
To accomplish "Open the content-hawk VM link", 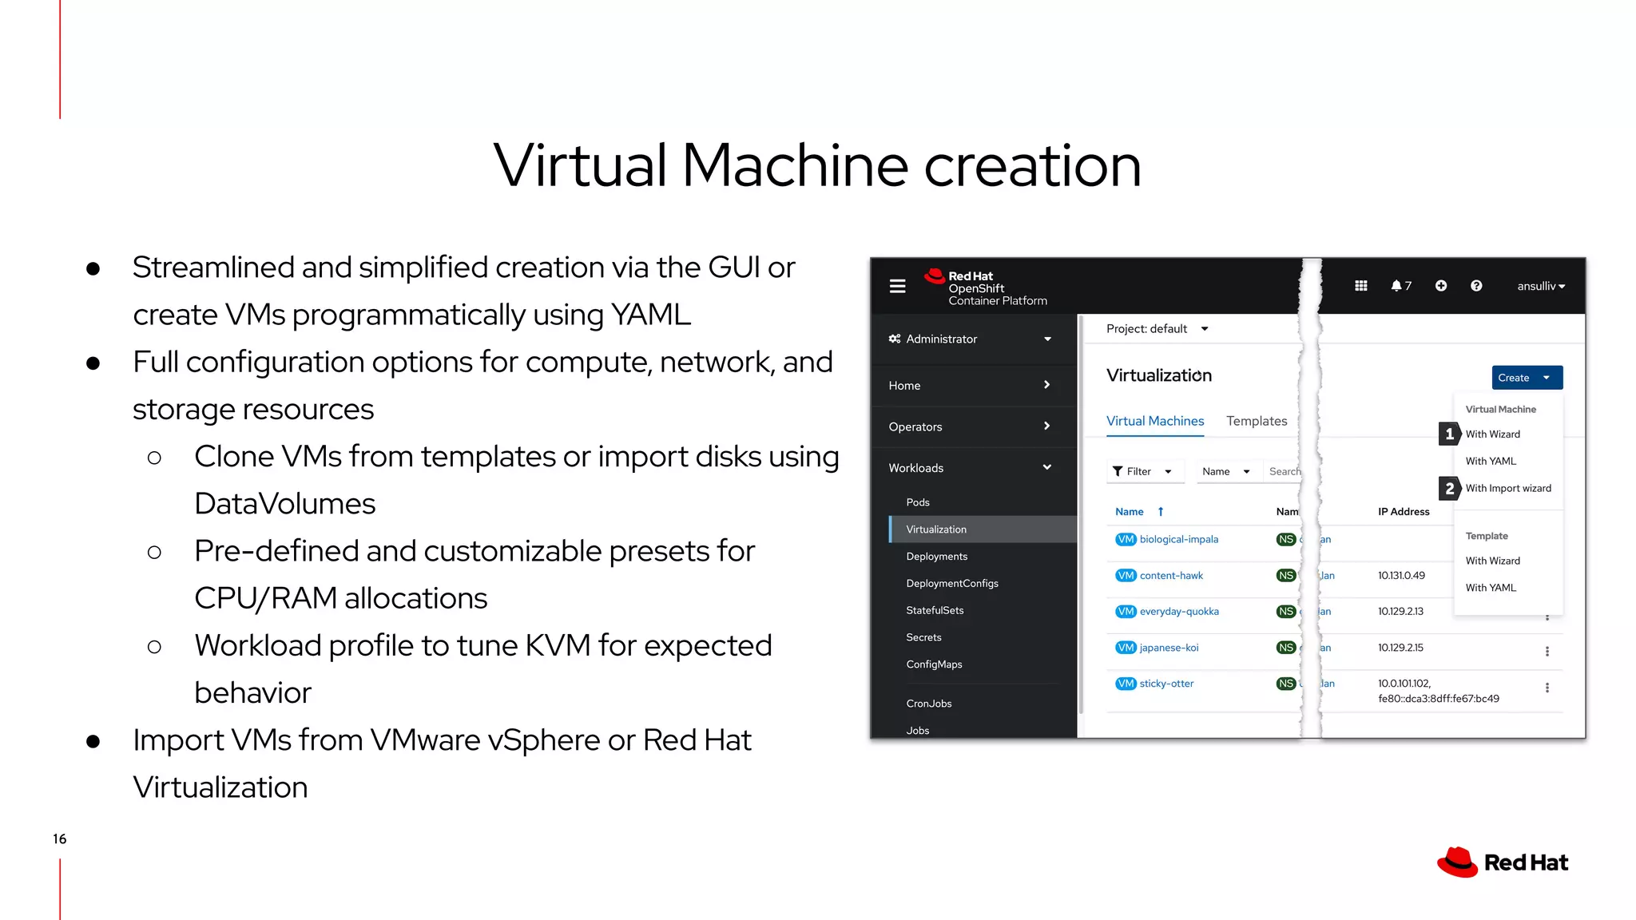I will pos(1171,576).
